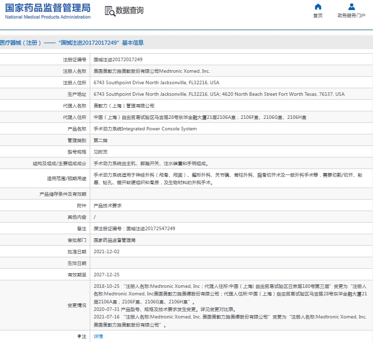Click the 附件 row label
Screen dimensions: 373x342
point(82,206)
